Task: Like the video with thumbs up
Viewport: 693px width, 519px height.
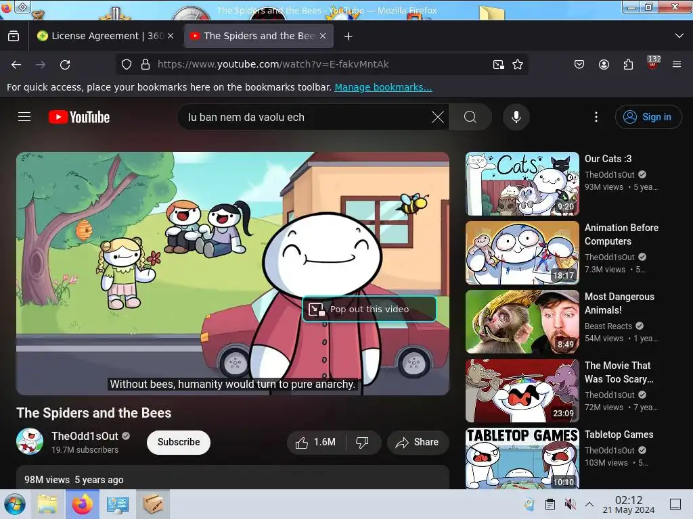Action: point(315,442)
